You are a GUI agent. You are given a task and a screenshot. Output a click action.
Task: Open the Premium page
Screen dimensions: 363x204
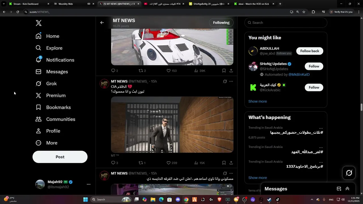pos(51,95)
